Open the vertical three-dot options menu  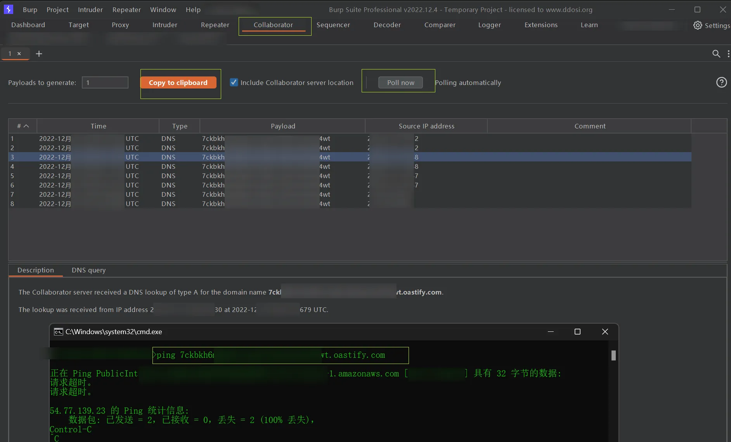pos(728,54)
